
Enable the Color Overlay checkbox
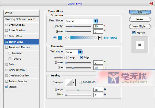point(6,70)
